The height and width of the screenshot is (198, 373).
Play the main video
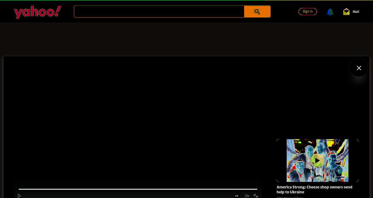19,196
